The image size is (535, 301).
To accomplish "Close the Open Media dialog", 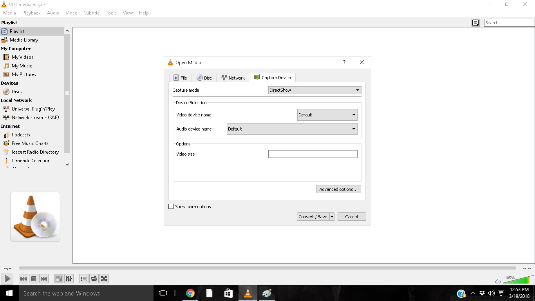I will click(362, 62).
